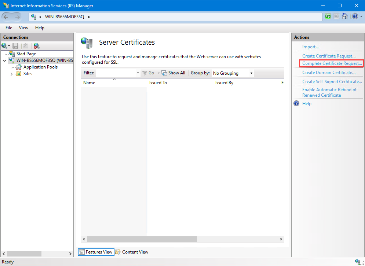Collapse the WIN-BS656MOF35Q server node
The height and width of the screenshot is (266, 365).
[5, 61]
